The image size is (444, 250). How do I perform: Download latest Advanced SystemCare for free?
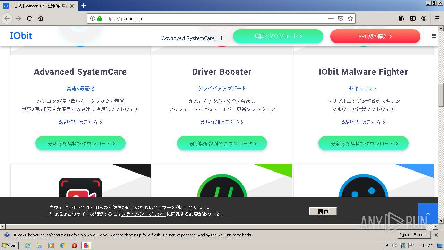pos(80,143)
